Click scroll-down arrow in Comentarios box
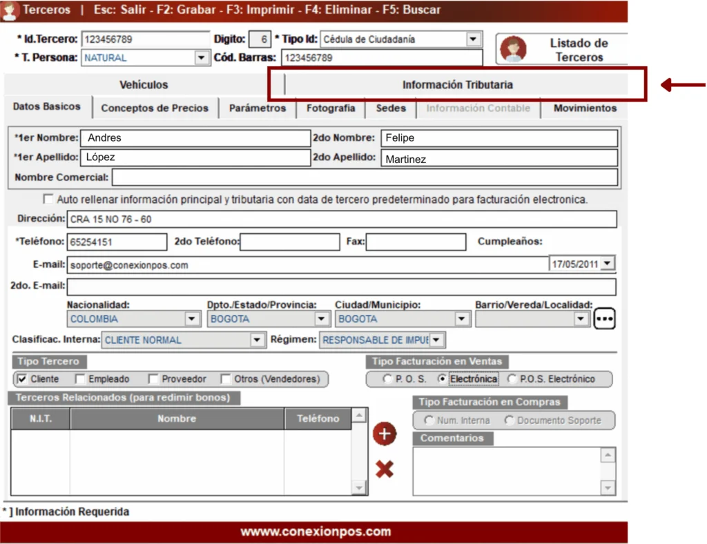 point(608,487)
